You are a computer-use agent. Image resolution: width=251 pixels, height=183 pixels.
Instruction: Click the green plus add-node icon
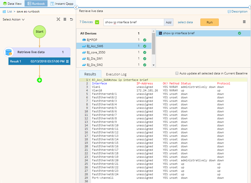tap(39, 80)
